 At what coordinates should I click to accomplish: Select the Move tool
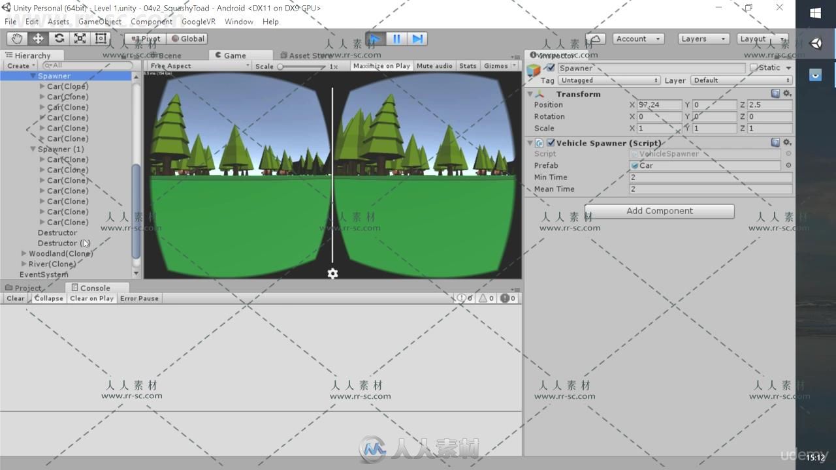pos(38,39)
